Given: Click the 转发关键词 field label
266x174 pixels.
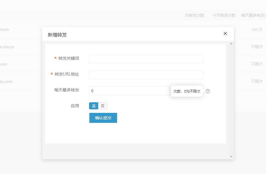Looking at the screenshot, I should [68, 58].
